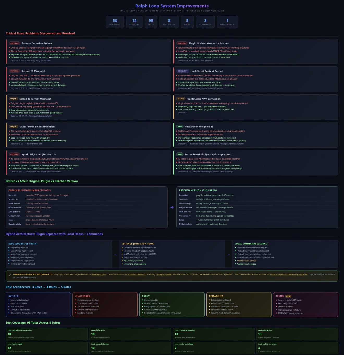This screenshot has width=344, height=355.
Task: Click the Role Architecture section heading
Action: coord(38,287)
